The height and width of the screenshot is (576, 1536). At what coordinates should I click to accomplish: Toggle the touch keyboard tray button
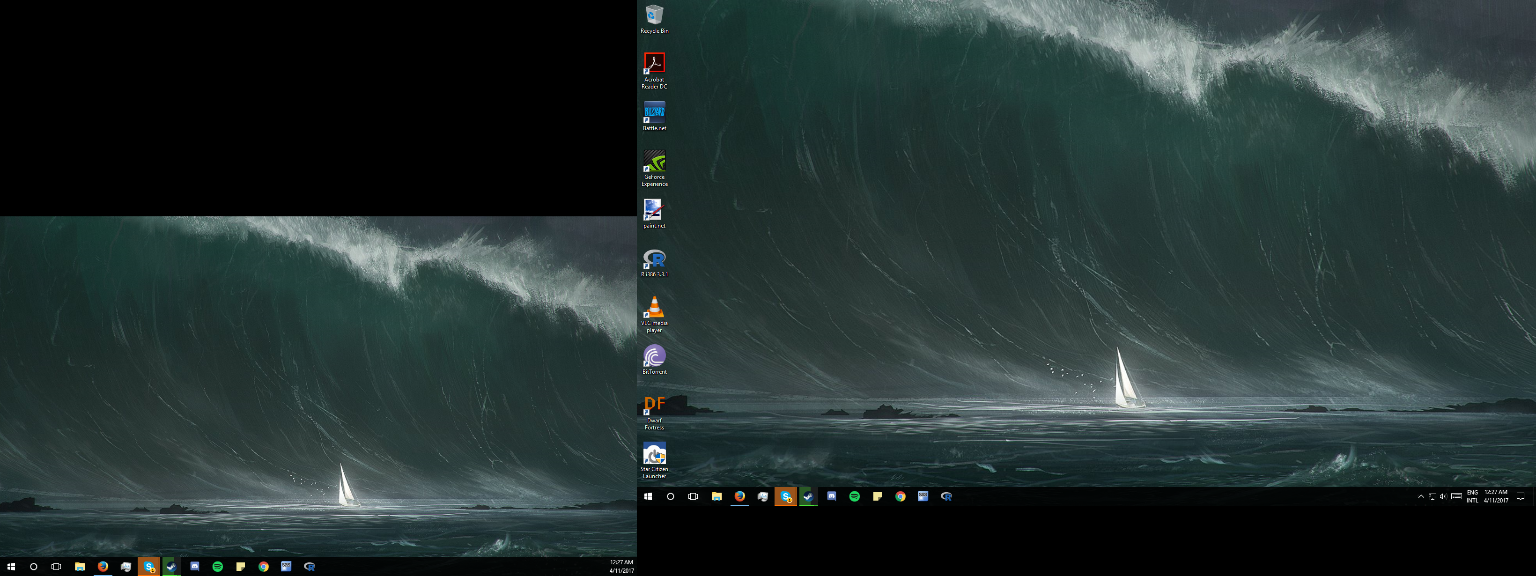[1456, 497]
